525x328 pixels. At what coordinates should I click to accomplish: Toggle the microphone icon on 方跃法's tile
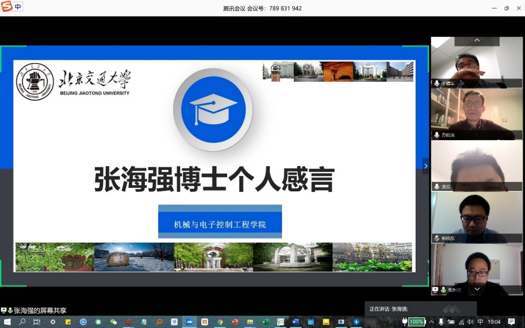pyautogui.click(x=437, y=135)
